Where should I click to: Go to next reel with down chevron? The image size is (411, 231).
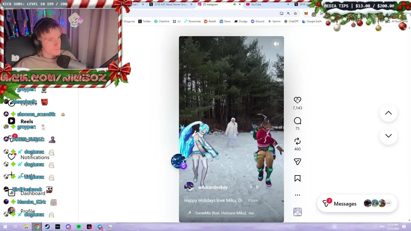click(x=389, y=136)
